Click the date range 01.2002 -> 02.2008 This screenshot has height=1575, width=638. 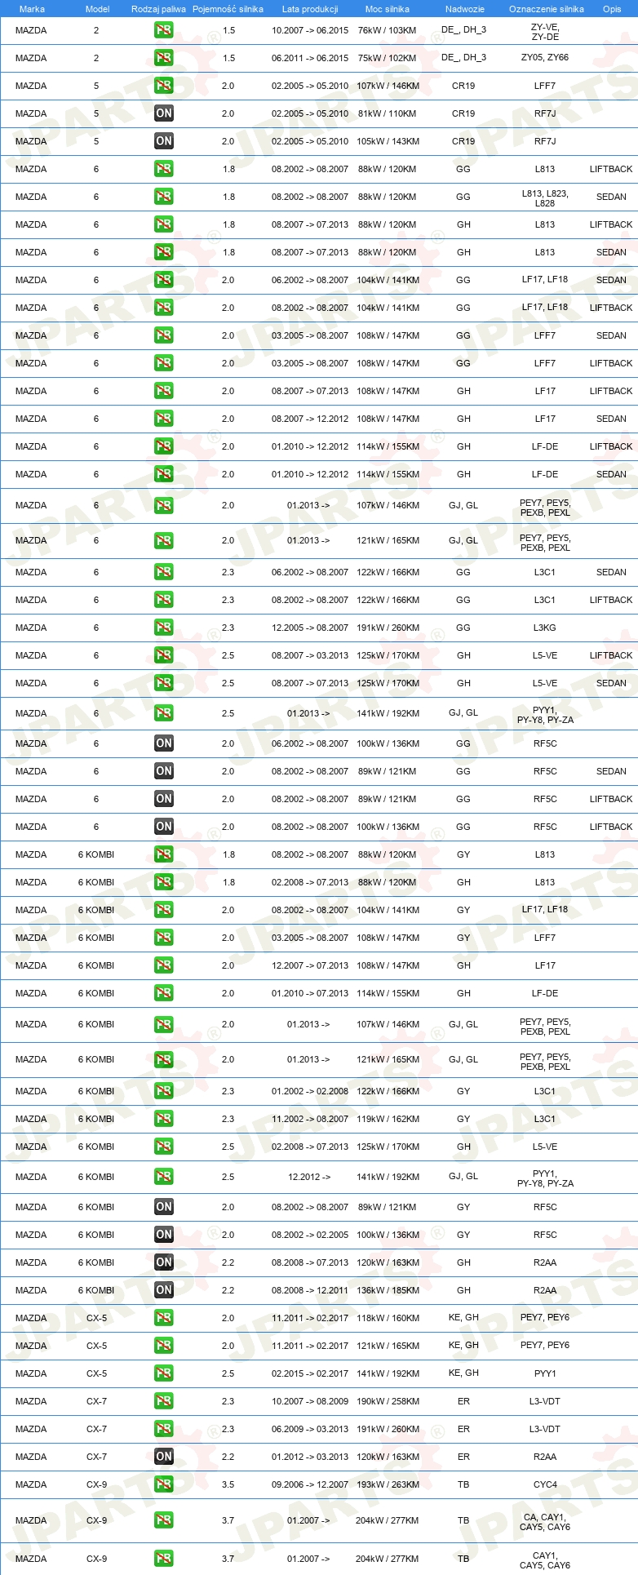point(310,1091)
